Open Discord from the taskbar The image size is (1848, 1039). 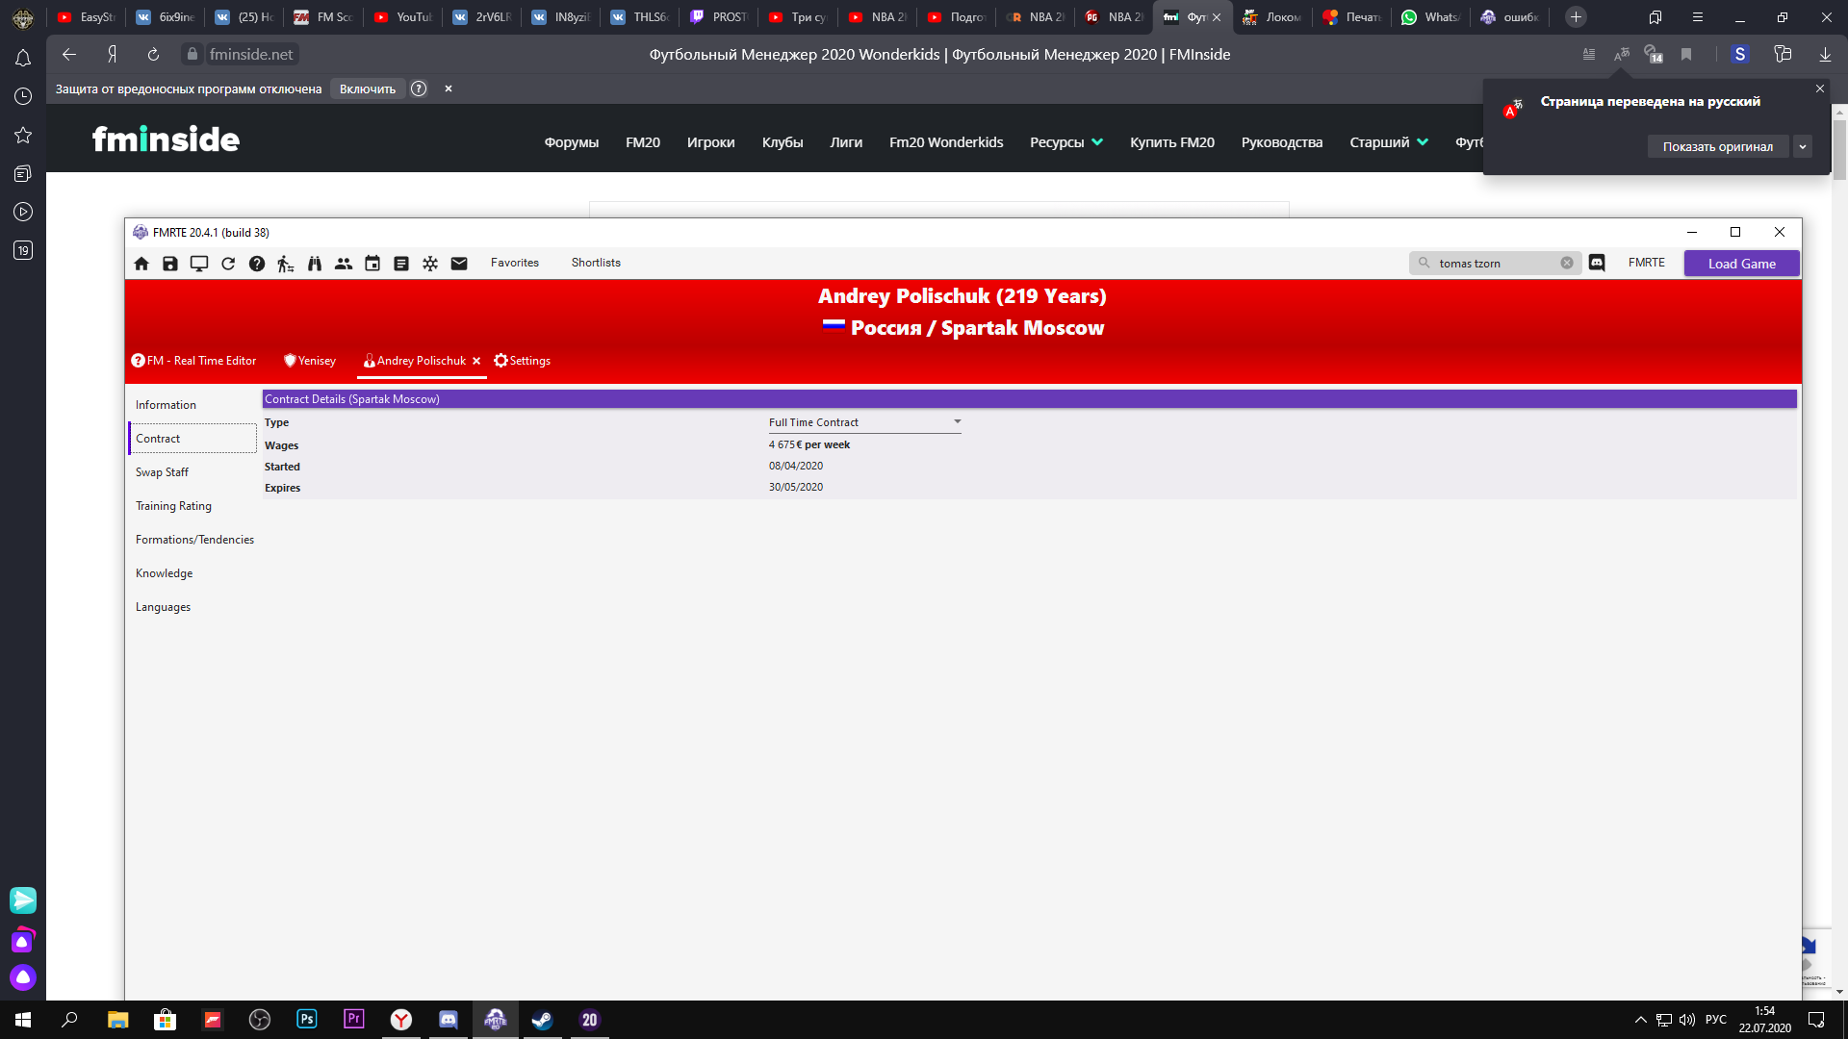tap(449, 1020)
